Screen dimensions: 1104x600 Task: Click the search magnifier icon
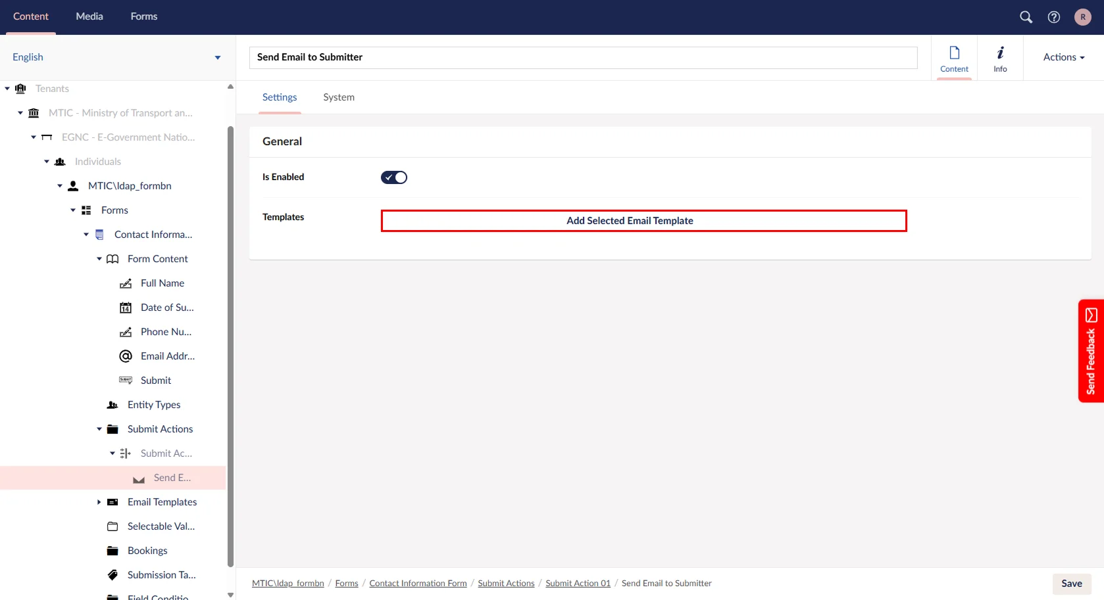[x=1026, y=17]
